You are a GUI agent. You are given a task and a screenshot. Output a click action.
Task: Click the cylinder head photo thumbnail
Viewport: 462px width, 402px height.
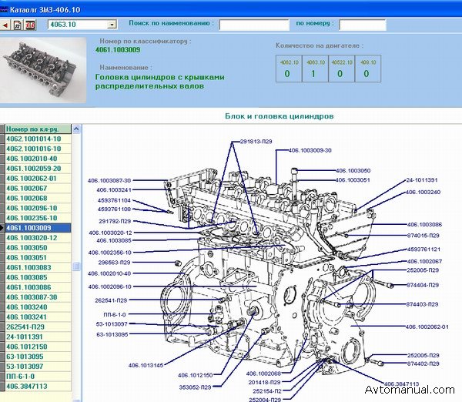[43, 70]
